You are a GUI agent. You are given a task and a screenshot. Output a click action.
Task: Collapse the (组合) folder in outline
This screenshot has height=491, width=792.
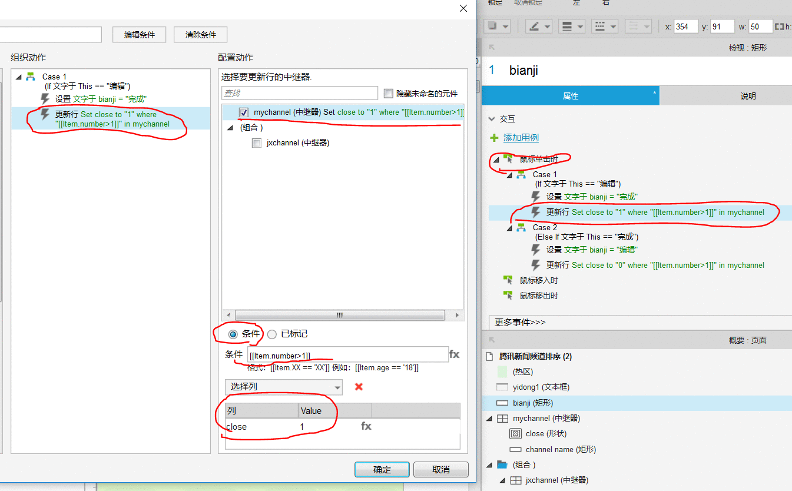pos(489,465)
